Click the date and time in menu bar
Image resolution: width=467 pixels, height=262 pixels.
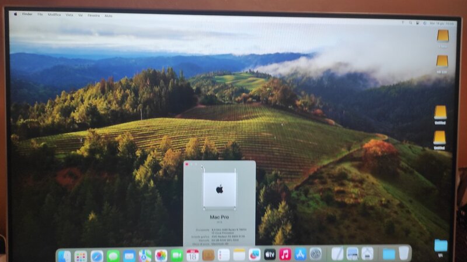tap(442, 23)
